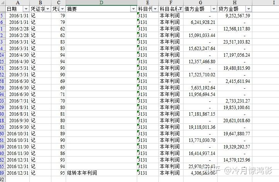
Task: Select column D header
Action: pos(101,3)
